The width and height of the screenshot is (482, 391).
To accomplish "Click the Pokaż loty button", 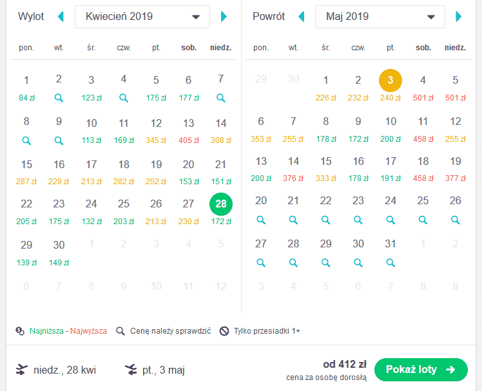I will pyautogui.click(x=421, y=370).
